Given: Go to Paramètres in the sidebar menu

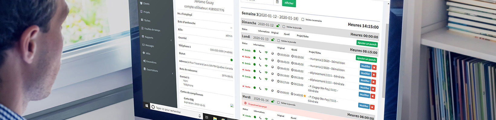Looking at the screenshot, I should click(151, 62).
